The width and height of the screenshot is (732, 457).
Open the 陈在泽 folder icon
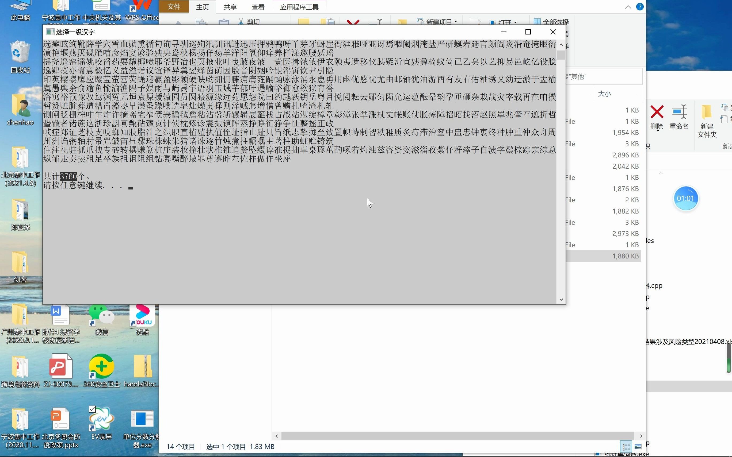coord(20,214)
